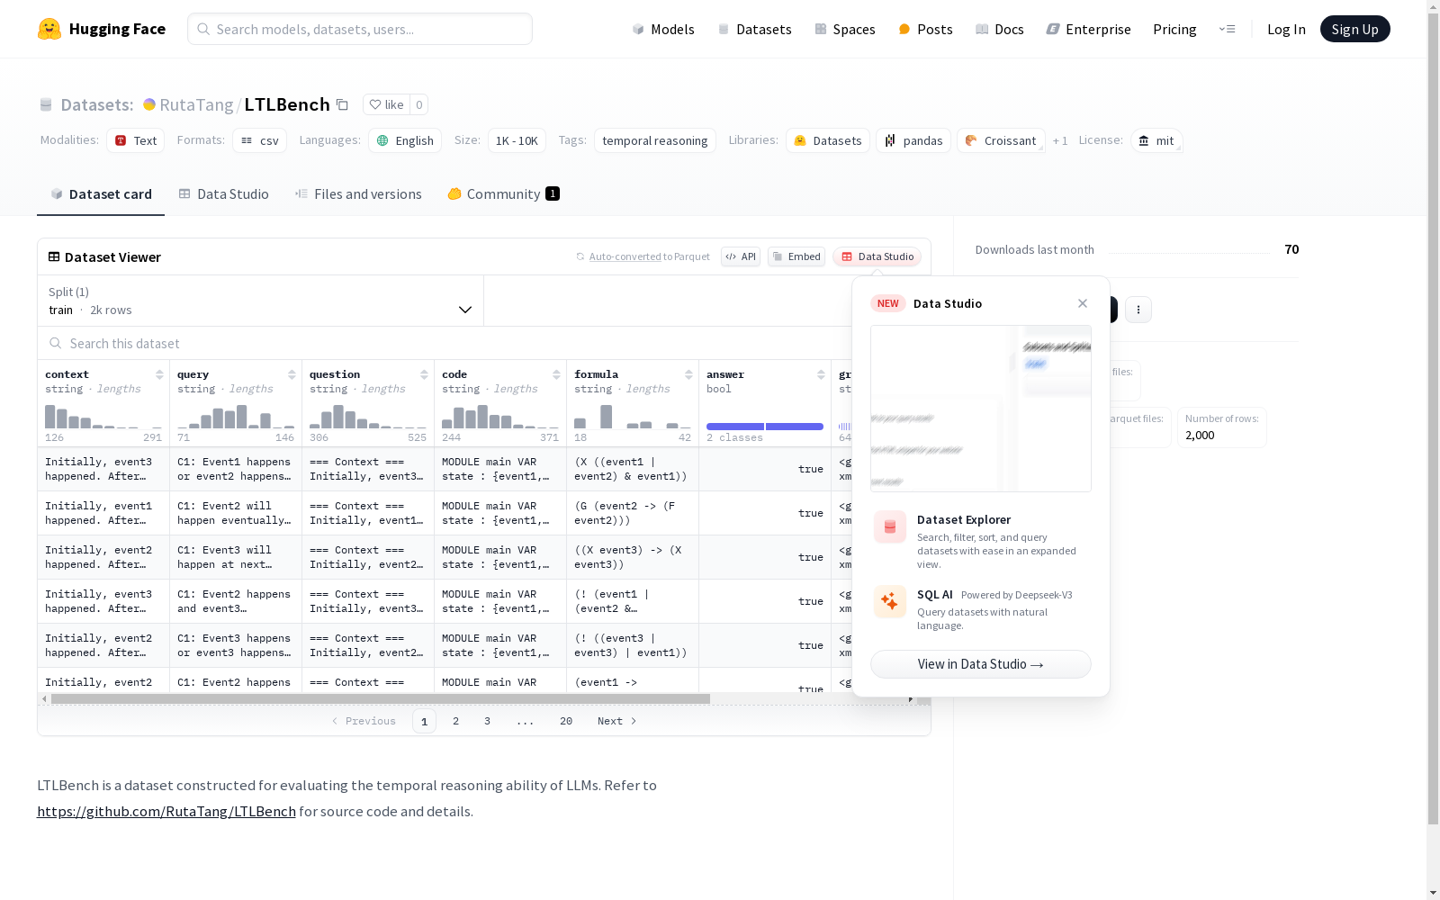The height and width of the screenshot is (900, 1440).
Task: Click the API button
Action: (741, 256)
